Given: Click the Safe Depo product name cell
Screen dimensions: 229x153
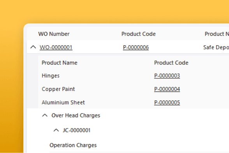Looking at the screenshot, I should click(216, 48).
